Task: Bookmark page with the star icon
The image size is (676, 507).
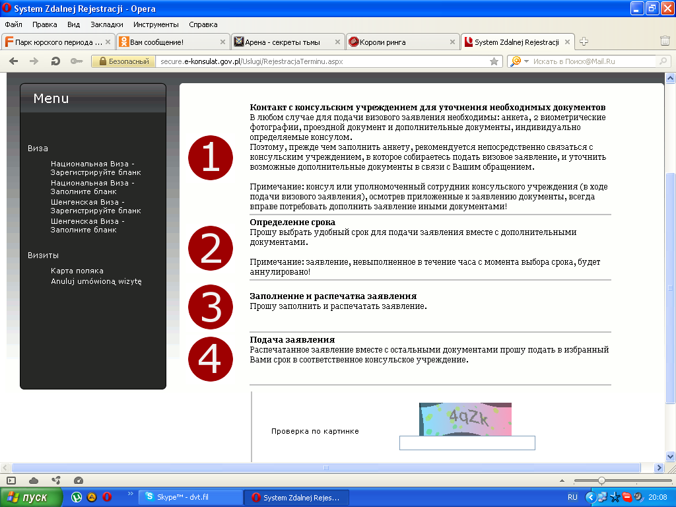Action: tap(494, 61)
